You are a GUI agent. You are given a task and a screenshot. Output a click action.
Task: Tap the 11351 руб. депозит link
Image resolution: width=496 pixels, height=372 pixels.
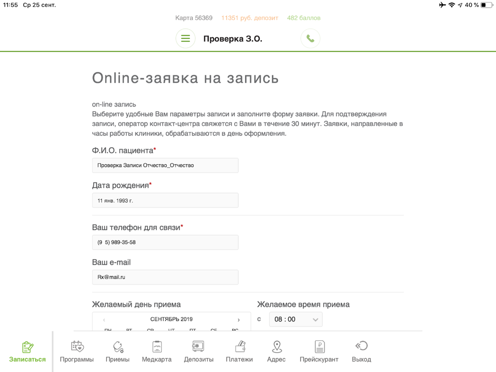249,18
